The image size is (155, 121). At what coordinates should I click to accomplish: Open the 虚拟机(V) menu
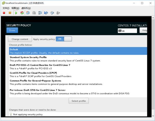[26, 8]
